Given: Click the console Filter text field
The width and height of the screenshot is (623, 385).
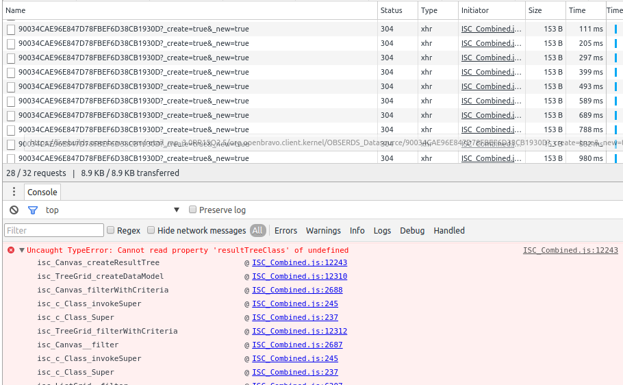Looking at the screenshot, I should pyautogui.click(x=54, y=231).
